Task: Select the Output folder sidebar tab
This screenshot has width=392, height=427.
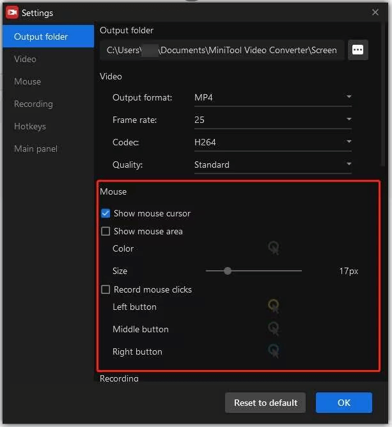Action: pyautogui.click(x=49, y=36)
